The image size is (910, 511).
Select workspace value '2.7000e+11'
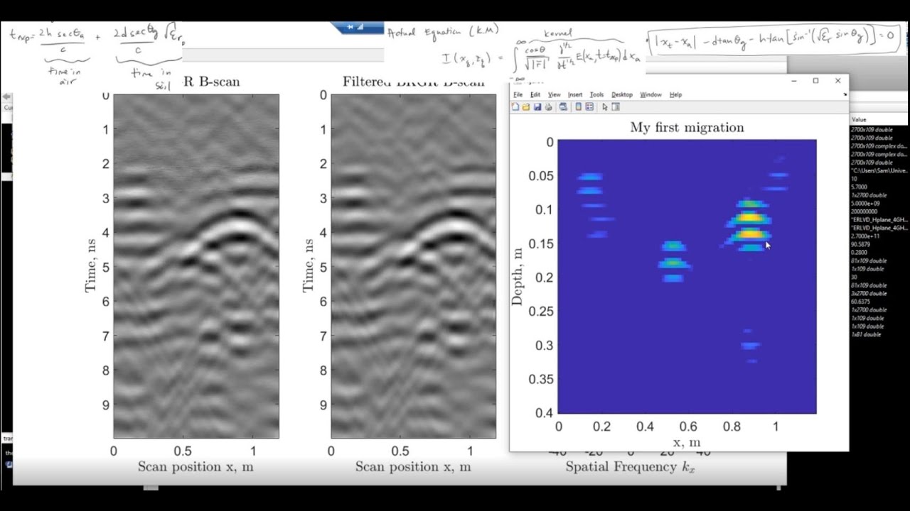[x=864, y=236]
